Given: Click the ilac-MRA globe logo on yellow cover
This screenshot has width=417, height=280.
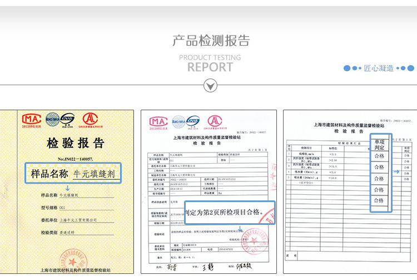Looking at the screenshot, I should pyautogui.click(x=52, y=119).
